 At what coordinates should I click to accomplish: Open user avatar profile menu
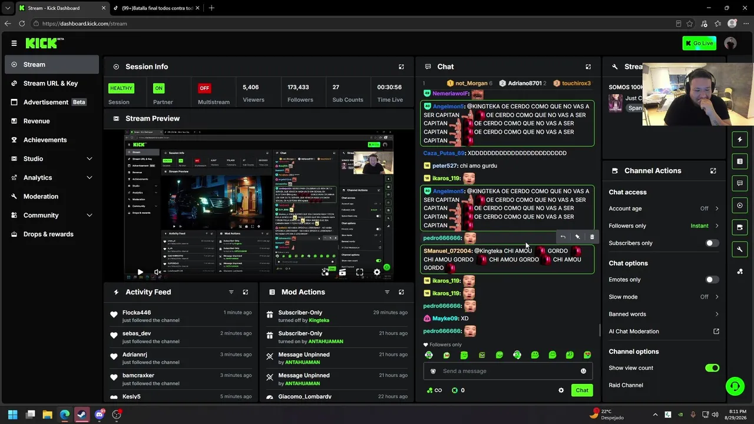pyautogui.click(x=730, y=43)
